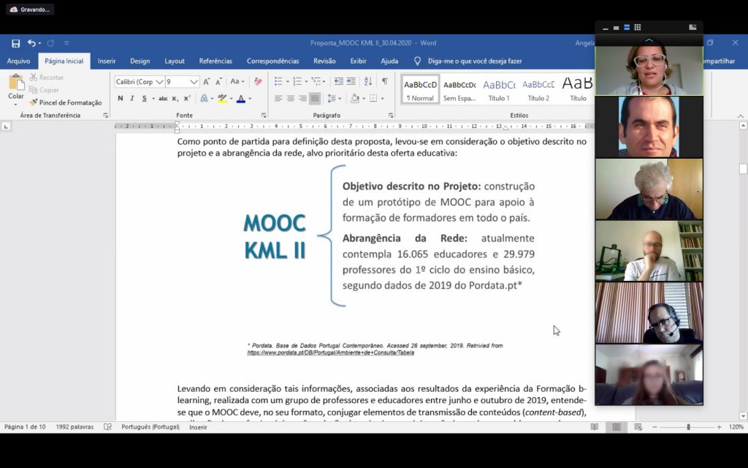Toggle bold formatting (N)
748x468 pixels.
coord(121,99)
